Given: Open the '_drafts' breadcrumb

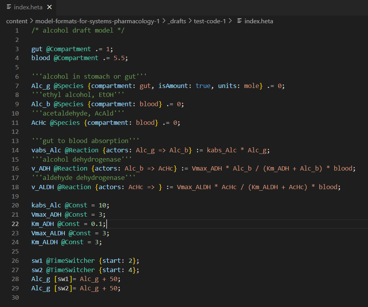Looking at the screenshot, I should [x=177, y=21].
